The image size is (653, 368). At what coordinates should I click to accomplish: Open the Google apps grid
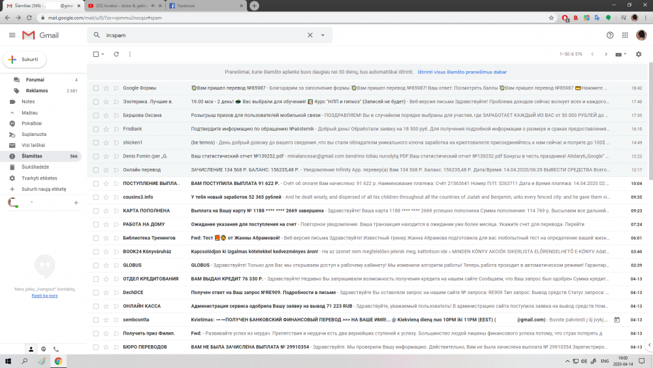tap(625, 35)
